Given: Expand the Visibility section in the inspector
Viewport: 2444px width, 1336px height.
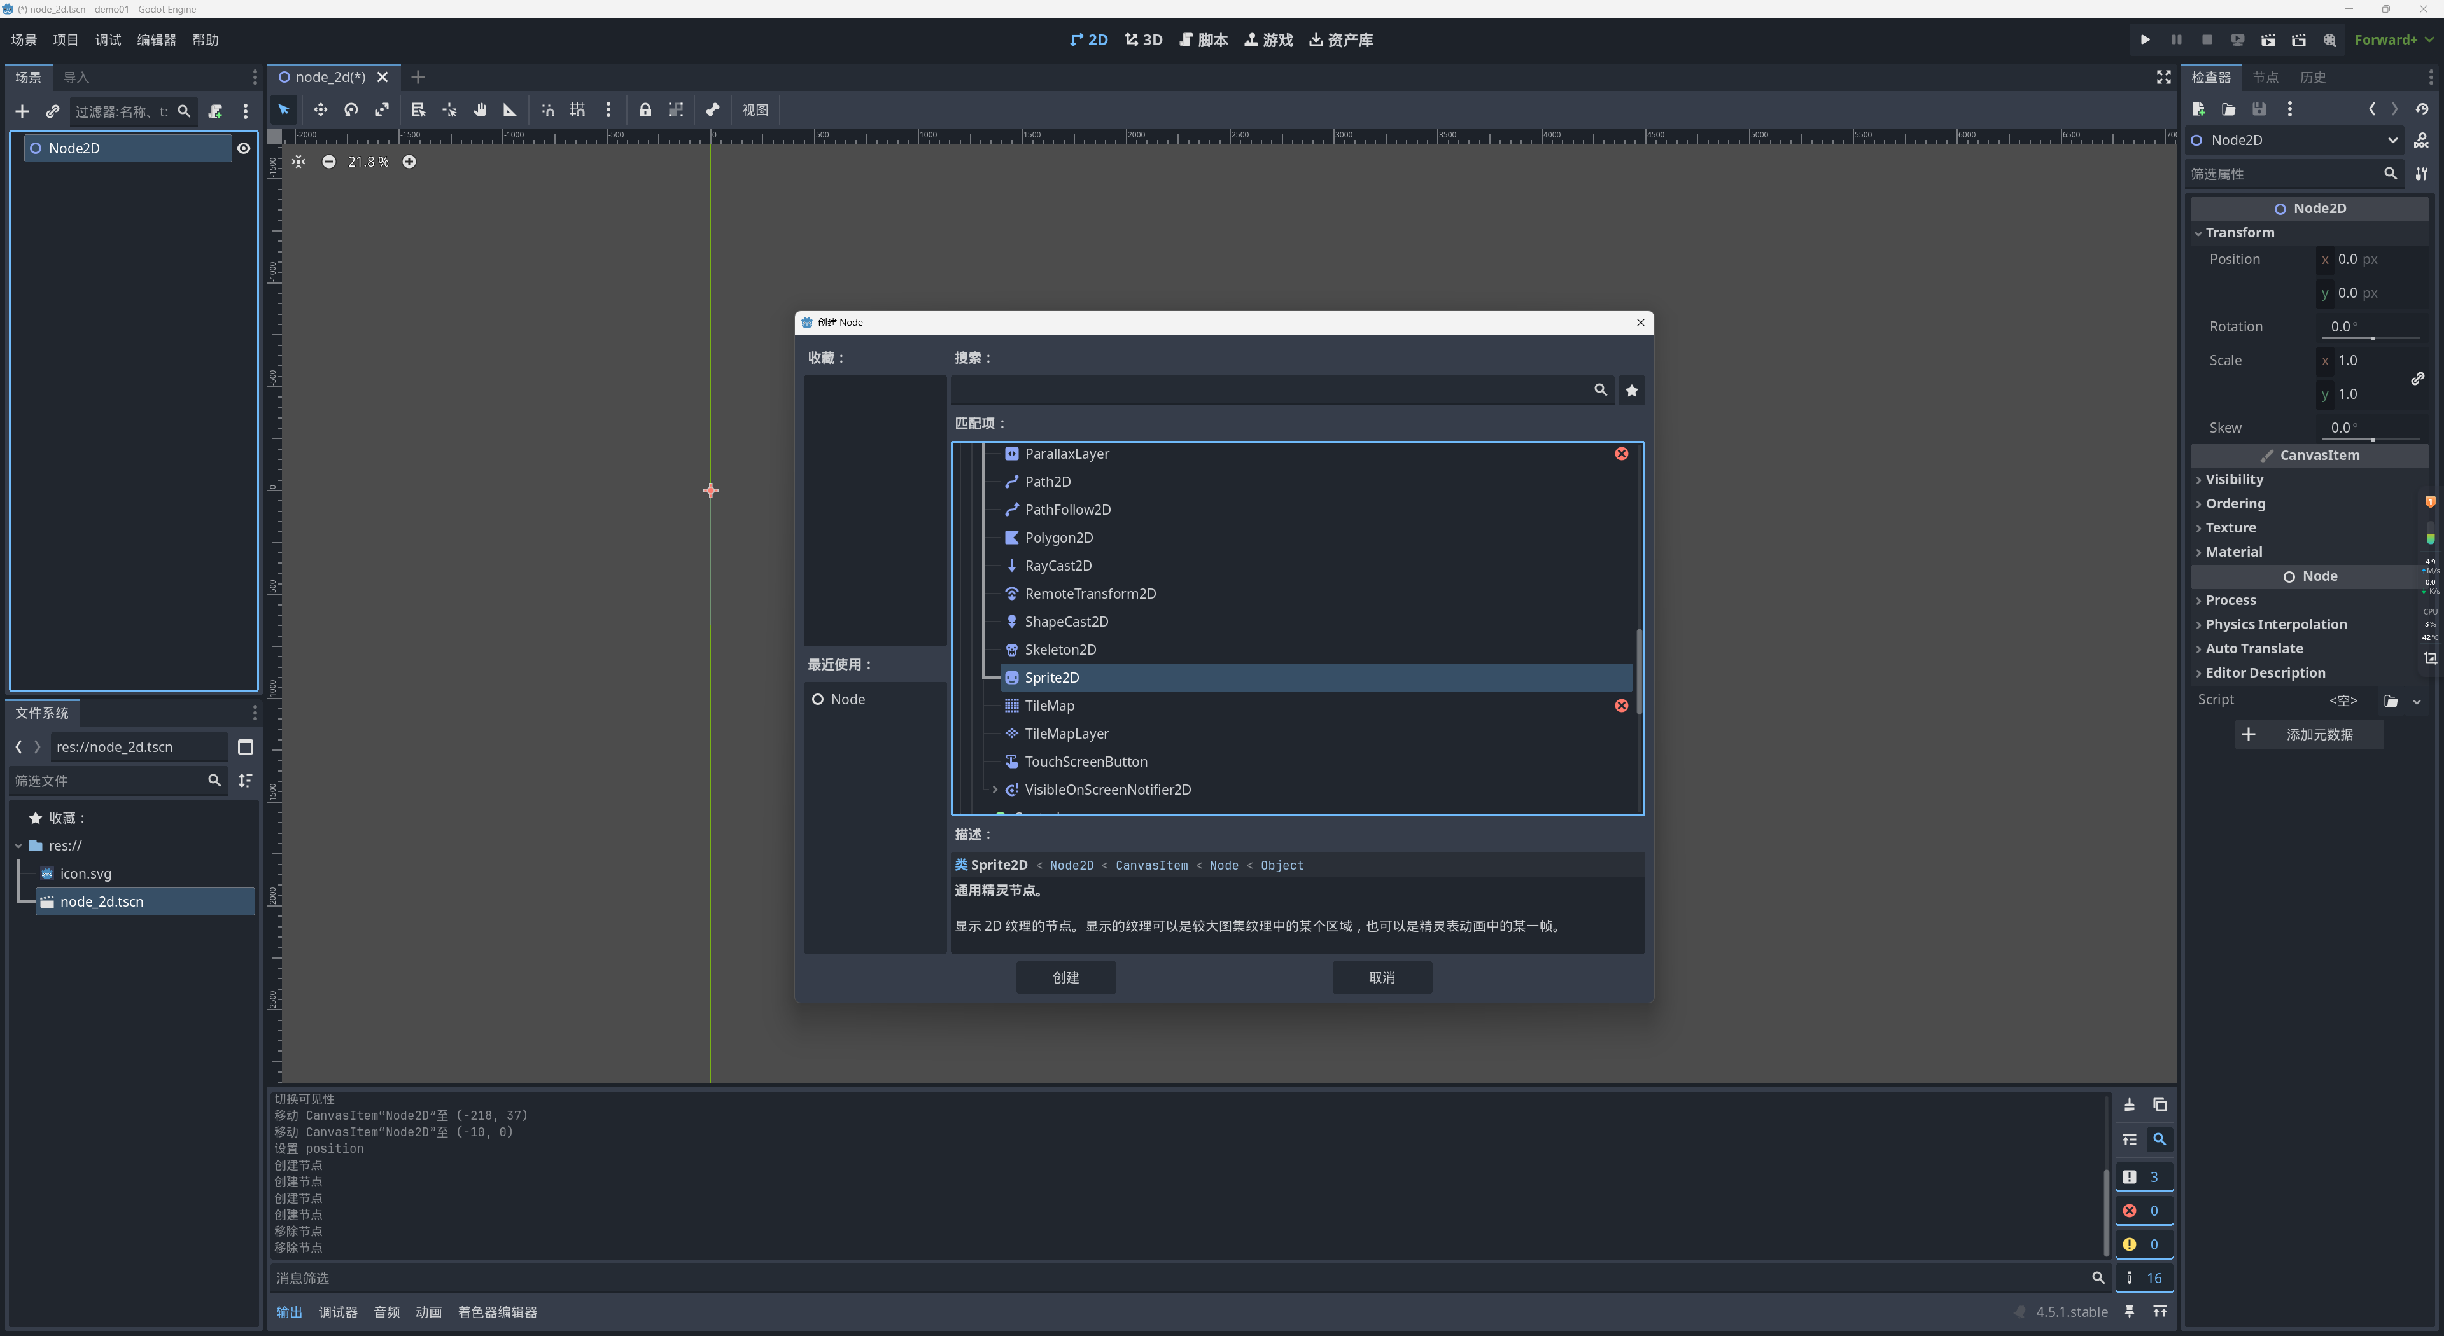Looking at the screenshot, I should pyautogui.click(x=2233, y=480).
